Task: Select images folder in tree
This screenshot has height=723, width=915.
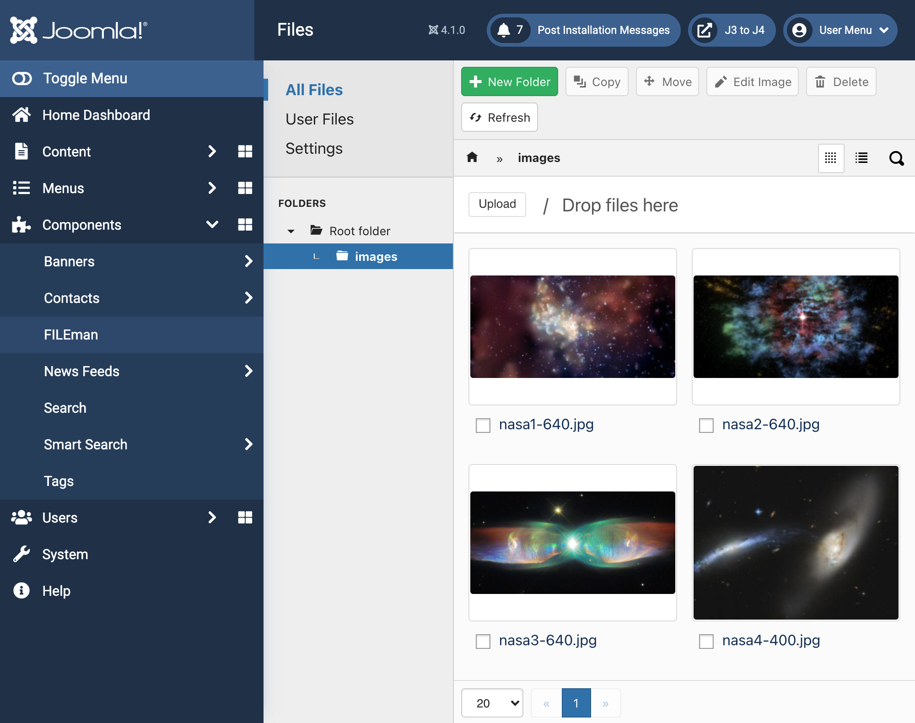Action: [x=358, y=256]
